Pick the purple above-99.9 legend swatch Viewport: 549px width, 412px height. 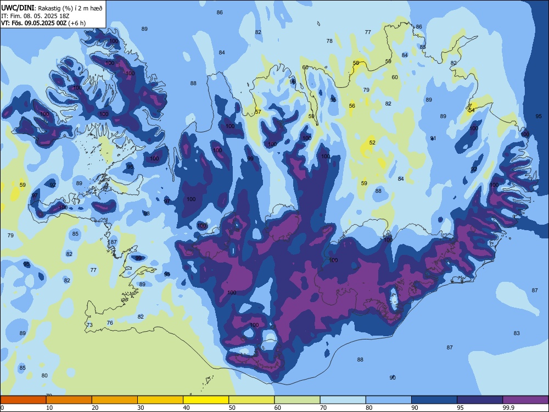(525, 400)
